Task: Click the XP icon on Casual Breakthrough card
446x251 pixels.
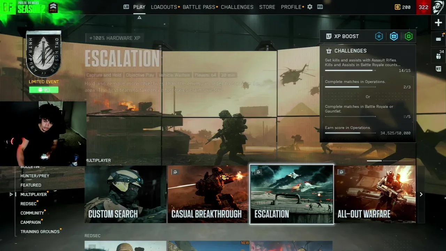Action: tap(175, 172)
